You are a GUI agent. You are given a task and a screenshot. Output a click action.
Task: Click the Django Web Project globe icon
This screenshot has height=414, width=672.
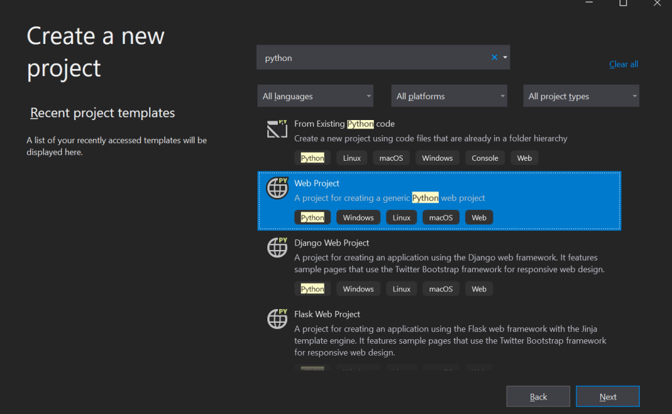coord(277,247)
